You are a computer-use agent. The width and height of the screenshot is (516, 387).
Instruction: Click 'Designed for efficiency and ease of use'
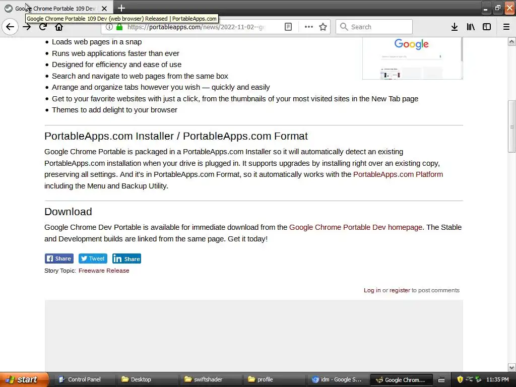116,64
